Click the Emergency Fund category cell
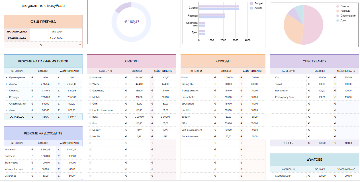360x182 pixels. (285, 97)
